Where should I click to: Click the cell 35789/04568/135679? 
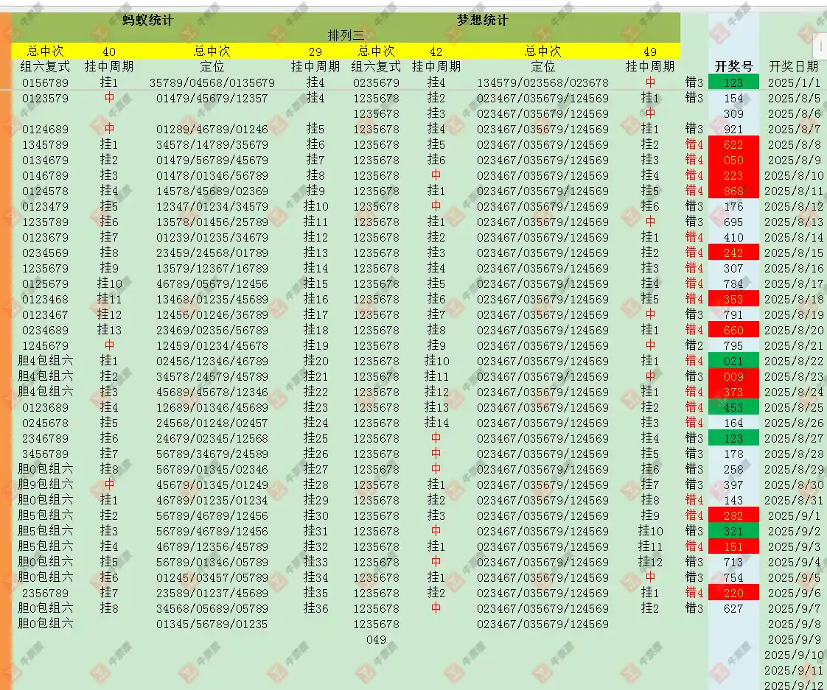[x=212, y=82]
